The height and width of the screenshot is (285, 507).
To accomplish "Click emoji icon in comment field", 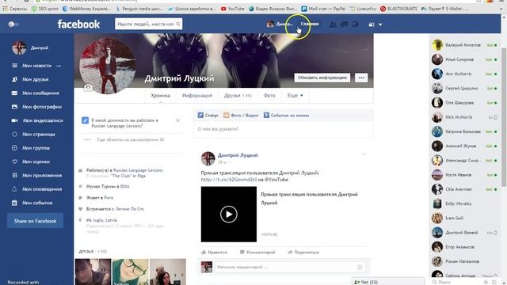I will (360, 267).
